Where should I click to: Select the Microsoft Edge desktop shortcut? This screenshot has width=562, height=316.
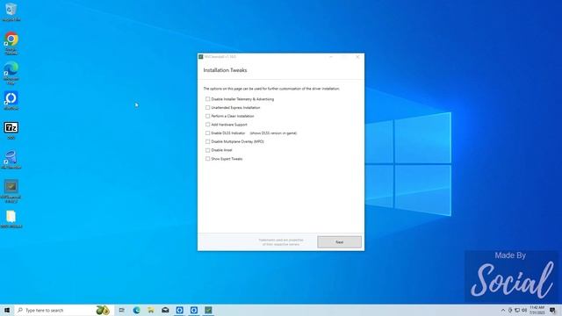pos(11,73)
